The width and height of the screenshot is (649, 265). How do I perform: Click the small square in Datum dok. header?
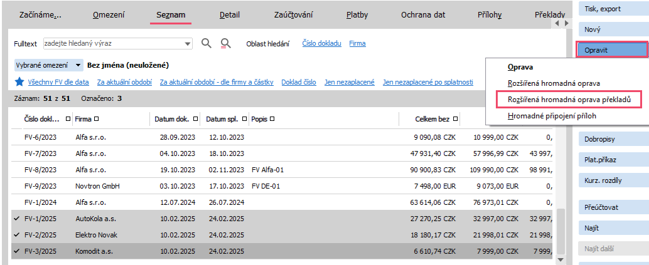(x=196, y=119)
